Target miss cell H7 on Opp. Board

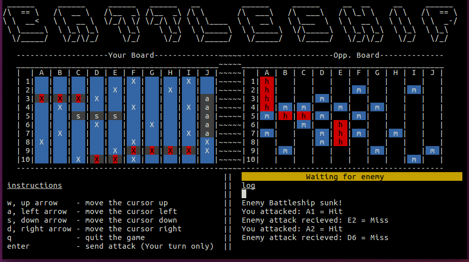(x=395, y=133)
